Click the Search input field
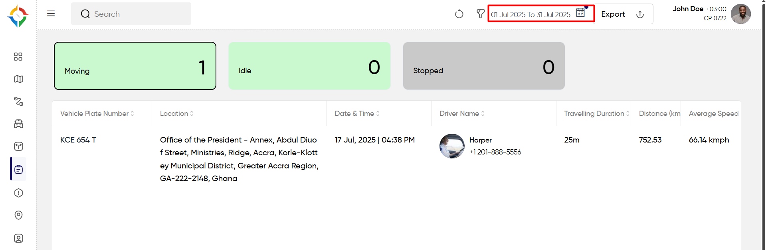This screenshot has width=766, height=250. coord(131,14)
